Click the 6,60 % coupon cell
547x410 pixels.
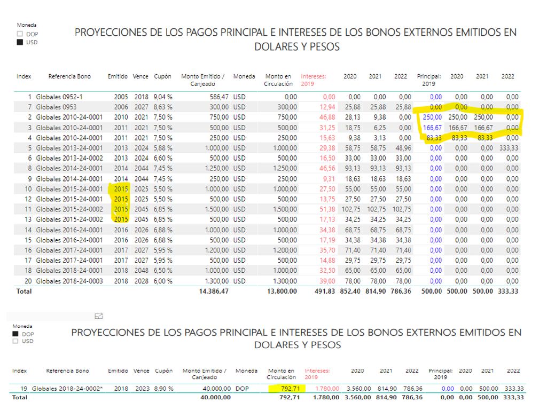(163, 158)
